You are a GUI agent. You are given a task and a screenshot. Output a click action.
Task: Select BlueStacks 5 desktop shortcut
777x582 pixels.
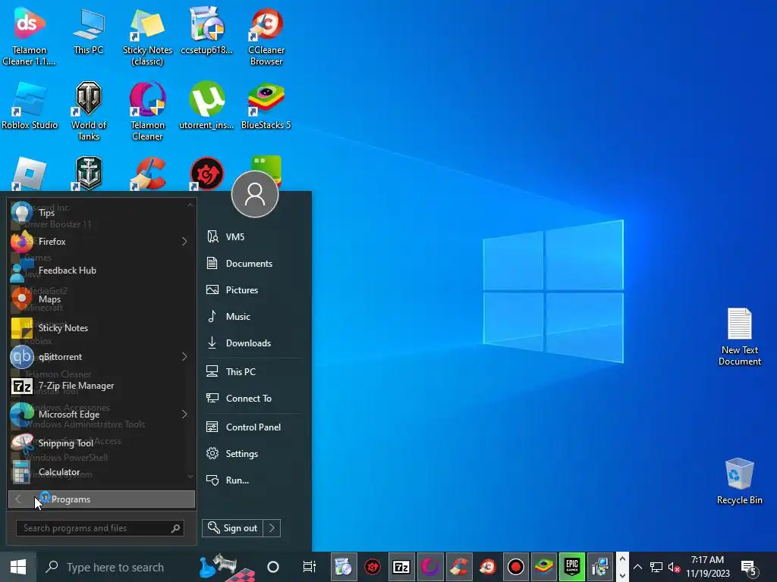coord(266,106)
